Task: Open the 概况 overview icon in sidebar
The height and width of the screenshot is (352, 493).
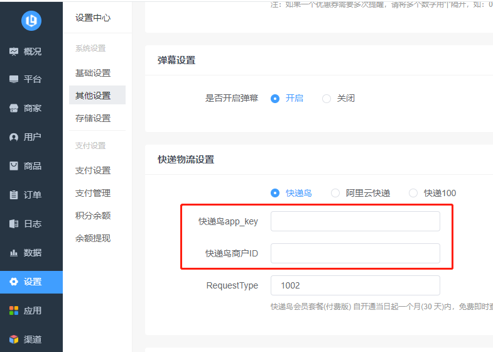Action: point(14,52)
